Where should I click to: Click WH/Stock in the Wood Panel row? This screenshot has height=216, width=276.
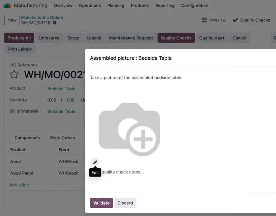pos(68,173)
